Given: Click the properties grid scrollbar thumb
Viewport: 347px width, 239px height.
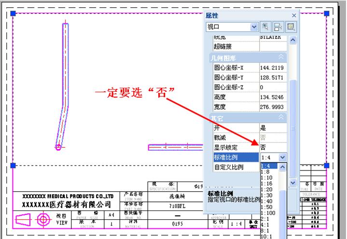Looking at the screenshot, I should [x=293, y=128].
